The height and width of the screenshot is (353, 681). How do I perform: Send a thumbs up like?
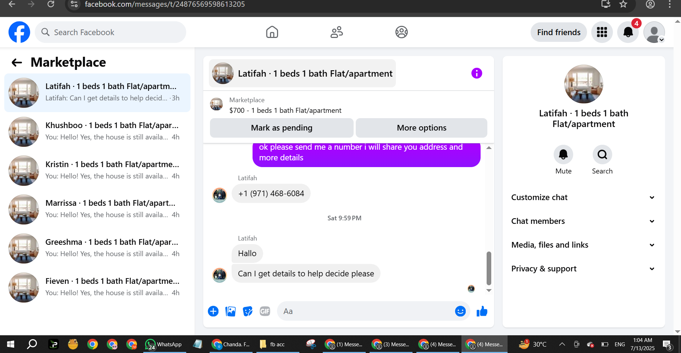pyautogui.click(x=482, y=311)
